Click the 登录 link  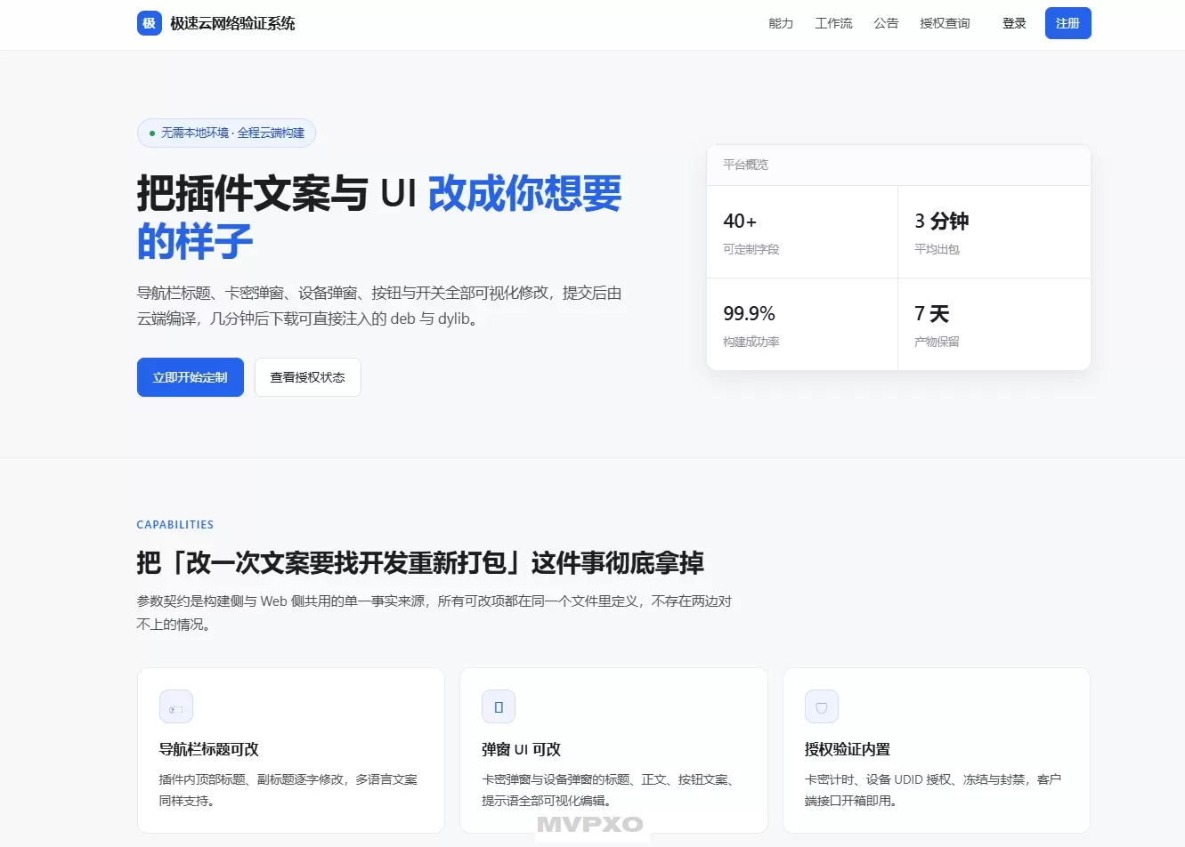coord(1014,23)
